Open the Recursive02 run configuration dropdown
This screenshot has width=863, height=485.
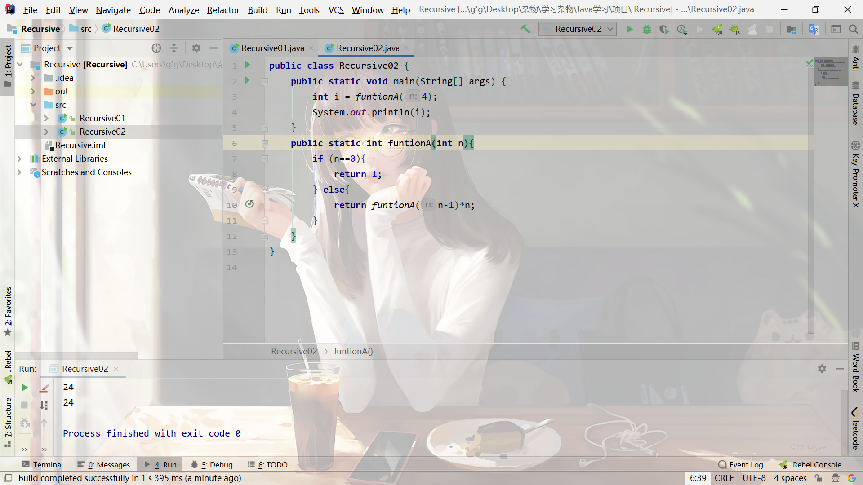click(x=578, y=29)
